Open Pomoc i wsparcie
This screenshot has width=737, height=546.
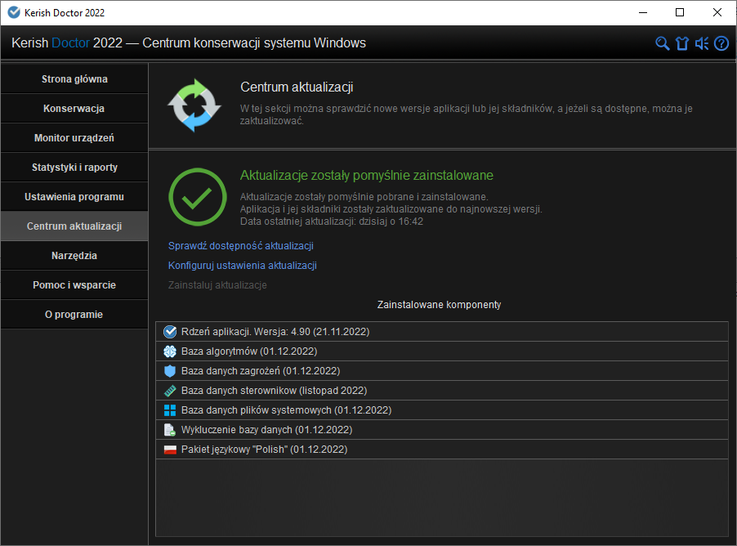coord(74,285)
